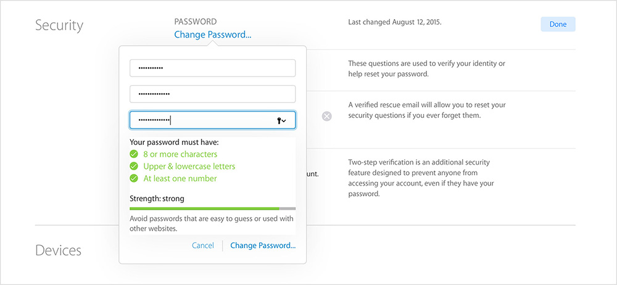Click the gray circled X icon

327,116
